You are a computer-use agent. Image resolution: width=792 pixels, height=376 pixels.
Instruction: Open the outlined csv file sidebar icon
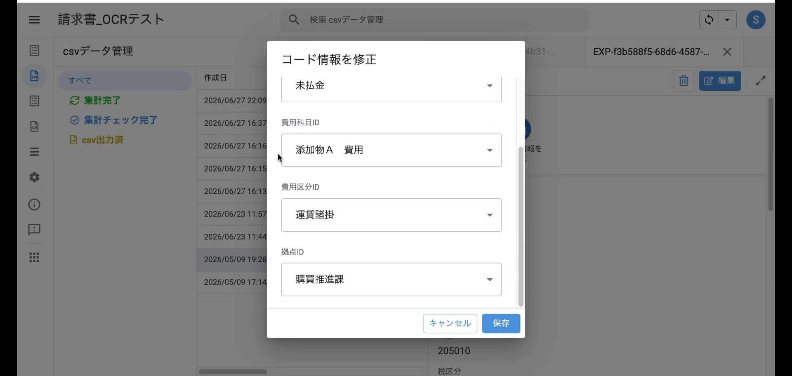point(35,126)
